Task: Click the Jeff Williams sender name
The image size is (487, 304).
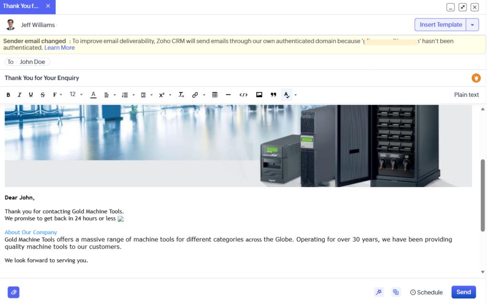Action: click(x=38, y=25)
